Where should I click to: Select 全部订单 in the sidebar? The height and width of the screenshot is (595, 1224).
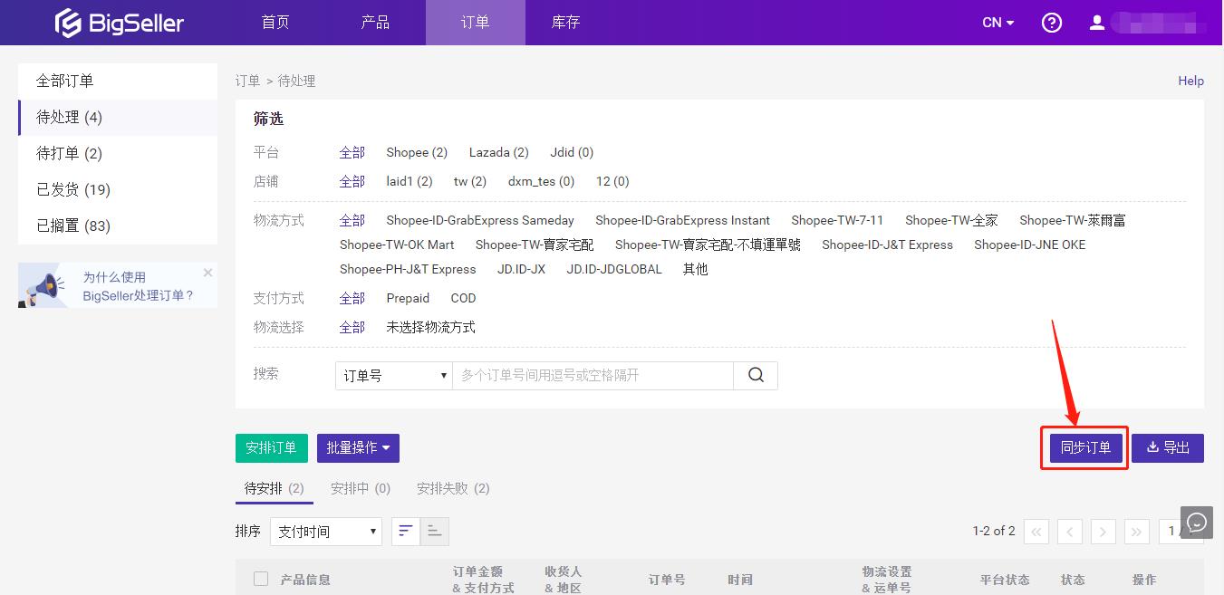(x=118, y=82)
